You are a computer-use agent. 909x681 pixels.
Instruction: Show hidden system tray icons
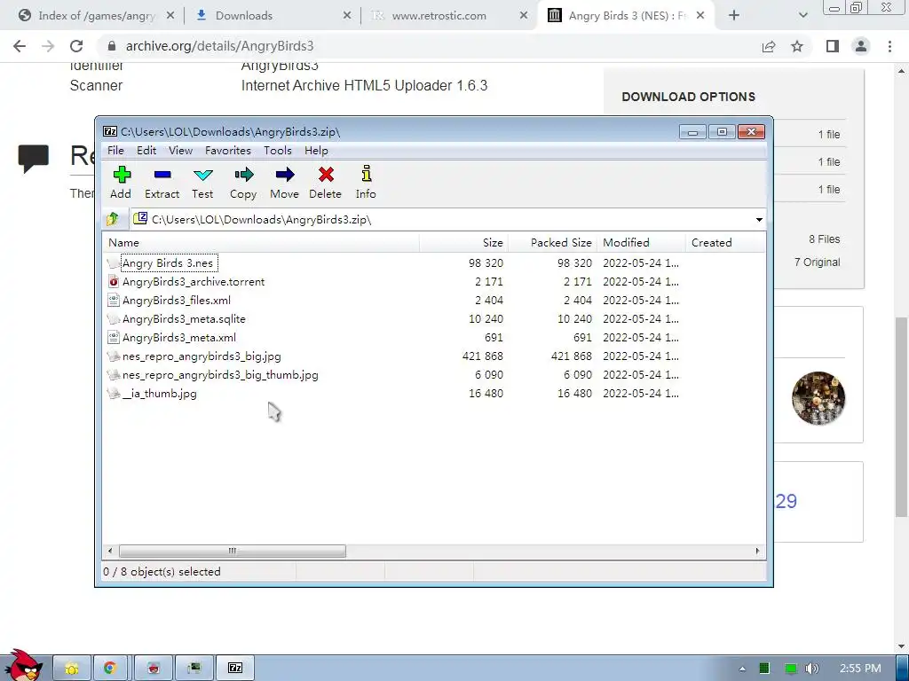[x=742, y=669]
